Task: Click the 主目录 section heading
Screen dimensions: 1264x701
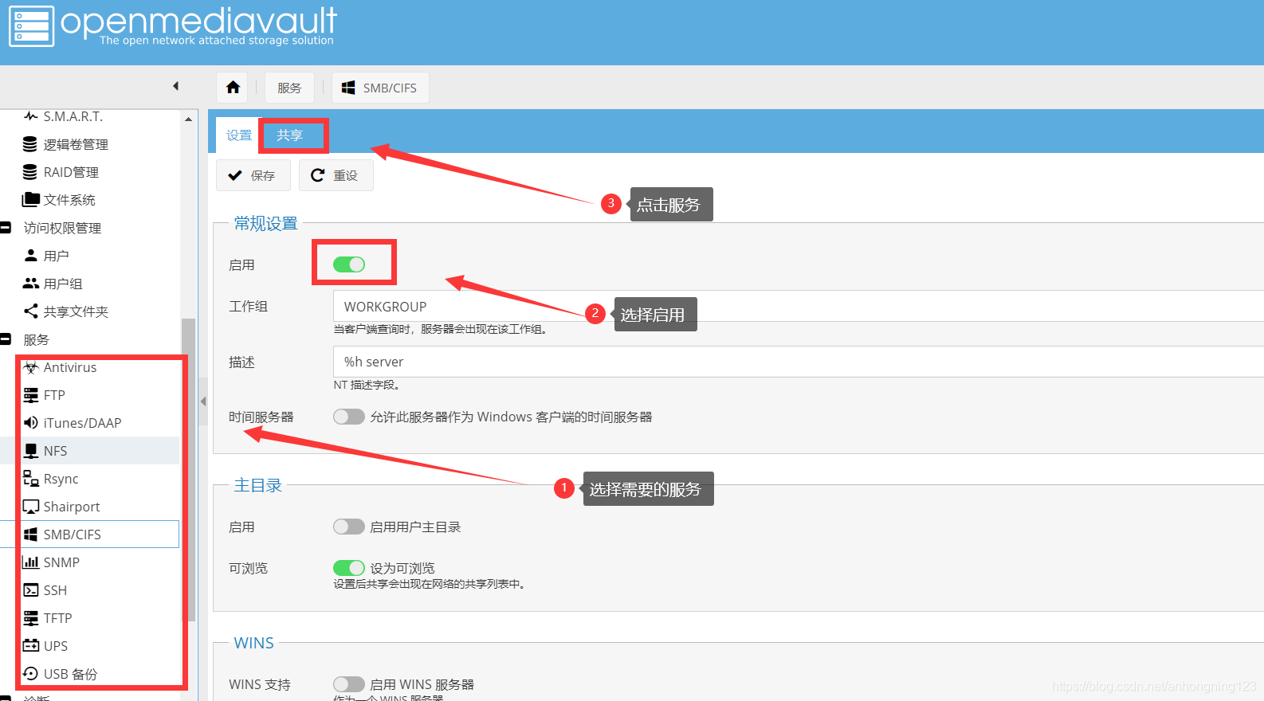Action: tap(257, 485)
